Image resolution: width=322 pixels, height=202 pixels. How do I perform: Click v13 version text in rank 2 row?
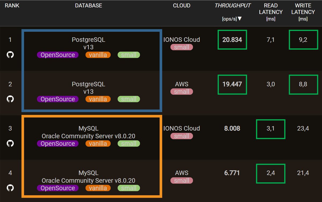point(89,92)
